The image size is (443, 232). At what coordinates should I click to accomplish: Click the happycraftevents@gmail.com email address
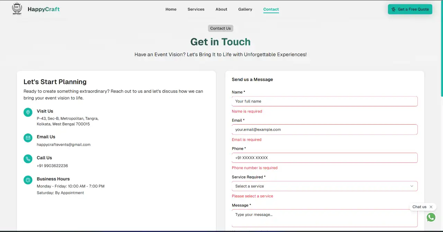(x=64, y=144)
